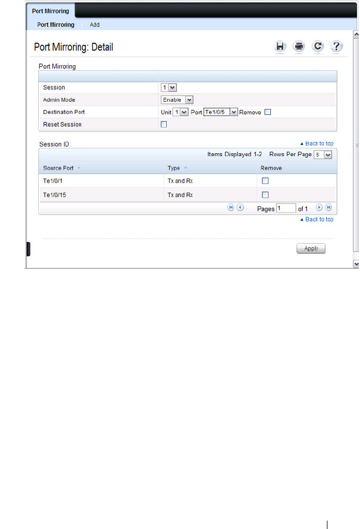The width and height of the screenshot is (360, 529).
Task: Open the Admin Mode dropdown
Action: 177,100
